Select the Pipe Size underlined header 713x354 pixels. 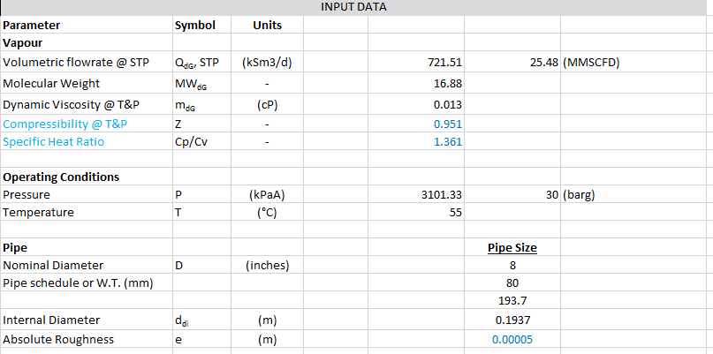[x=512, y=247]
